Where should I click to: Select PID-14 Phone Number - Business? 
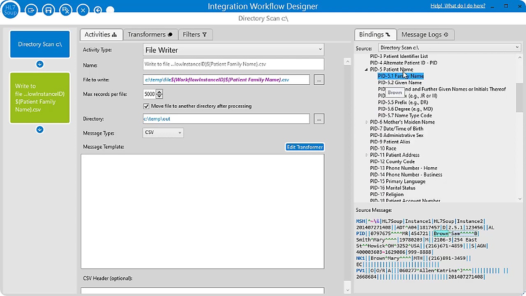point(406,175)
